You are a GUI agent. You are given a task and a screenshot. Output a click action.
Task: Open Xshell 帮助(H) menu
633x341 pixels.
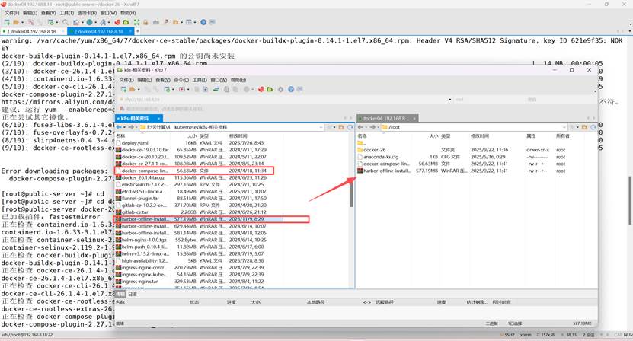pyautogui.click(x=128, y=13)
